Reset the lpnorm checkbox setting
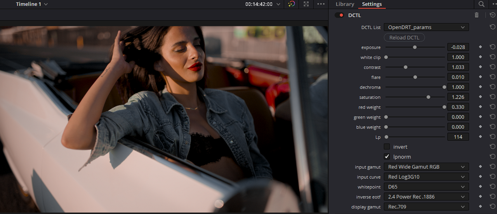 492,157
